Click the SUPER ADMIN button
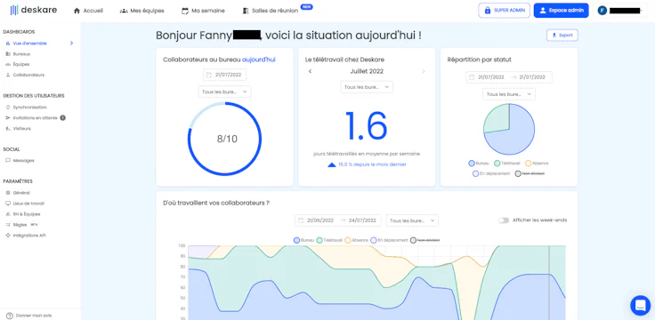 [x=504, y=11]
